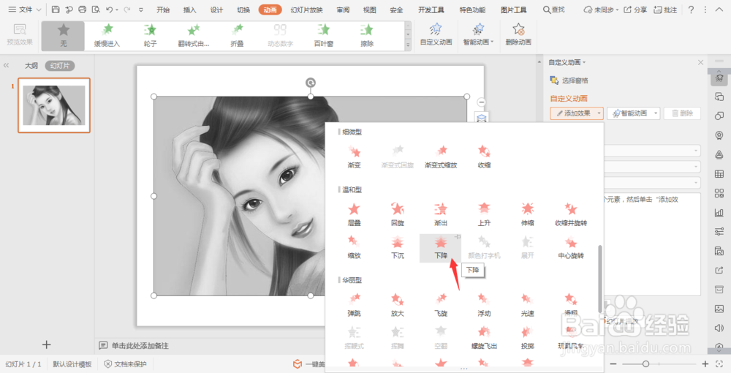Expand the quick access toolbar customize arrow
731x373 pixels.
(x=141, y=10)
